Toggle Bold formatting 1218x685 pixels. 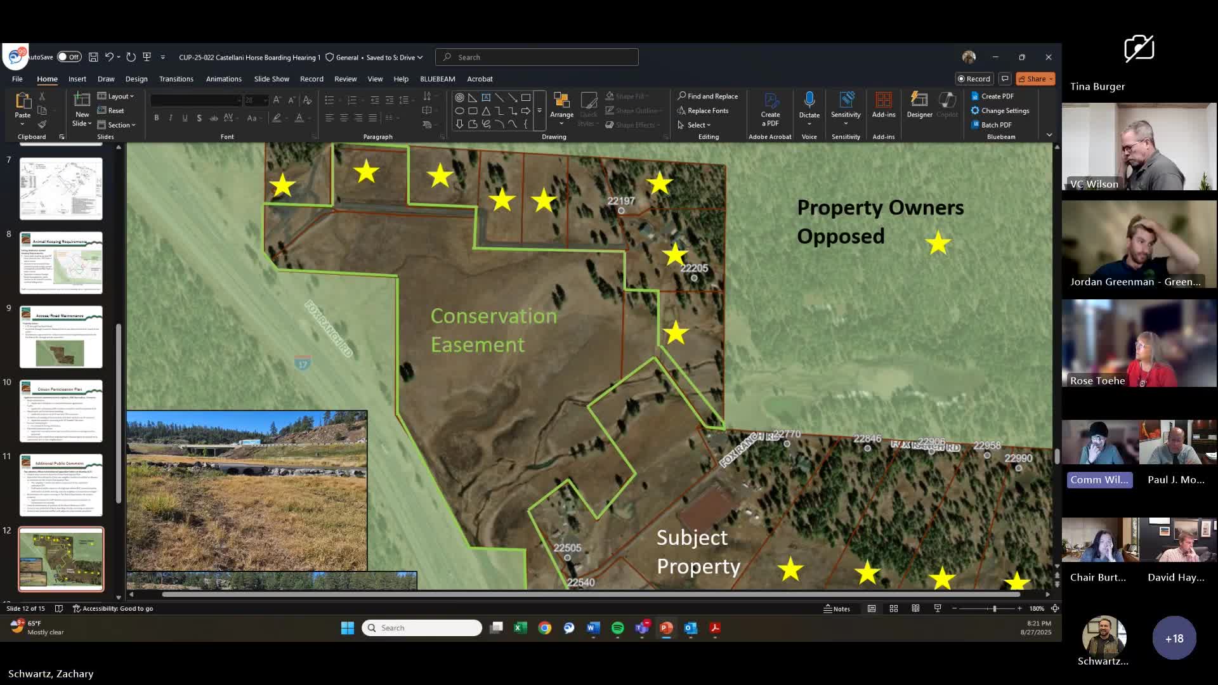(156, 118)
